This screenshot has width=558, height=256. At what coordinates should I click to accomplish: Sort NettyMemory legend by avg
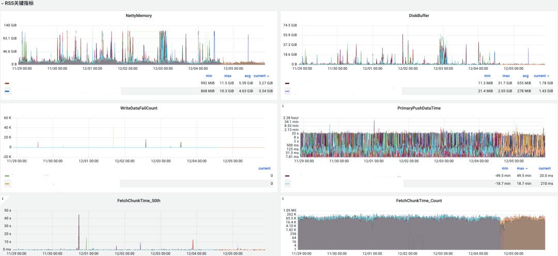click(x=247, y=76)
